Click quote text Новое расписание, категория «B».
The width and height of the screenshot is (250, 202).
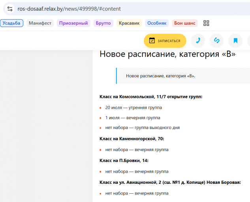click(160, 76)
